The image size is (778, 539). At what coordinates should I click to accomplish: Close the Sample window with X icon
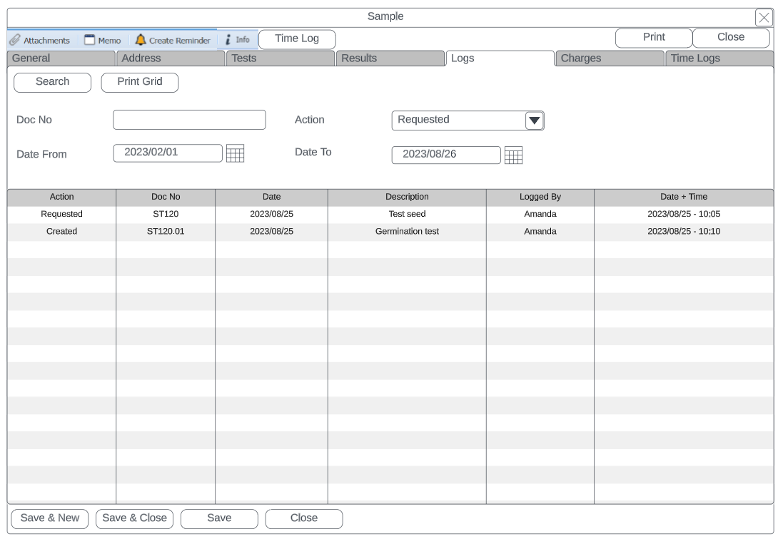[x=763, y=18]
